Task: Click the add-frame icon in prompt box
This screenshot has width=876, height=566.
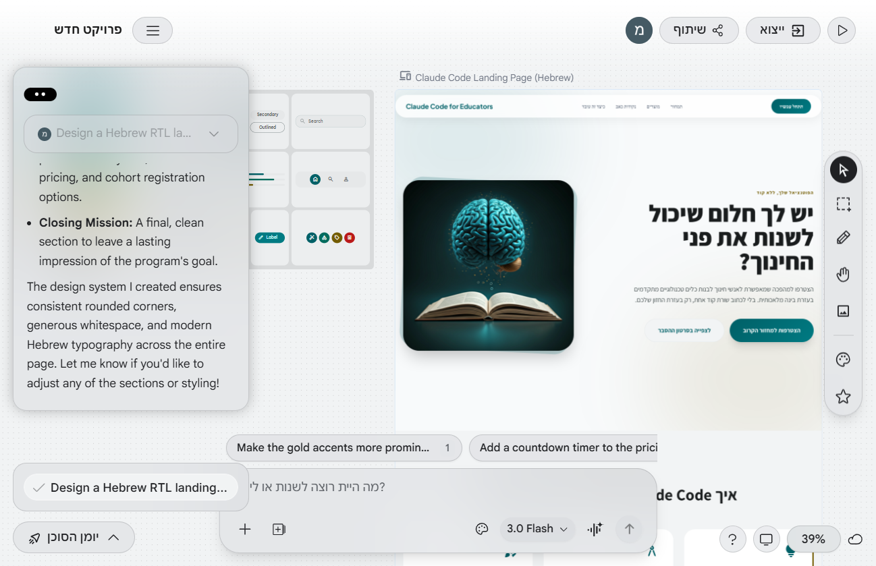Action: click(279, 530)
